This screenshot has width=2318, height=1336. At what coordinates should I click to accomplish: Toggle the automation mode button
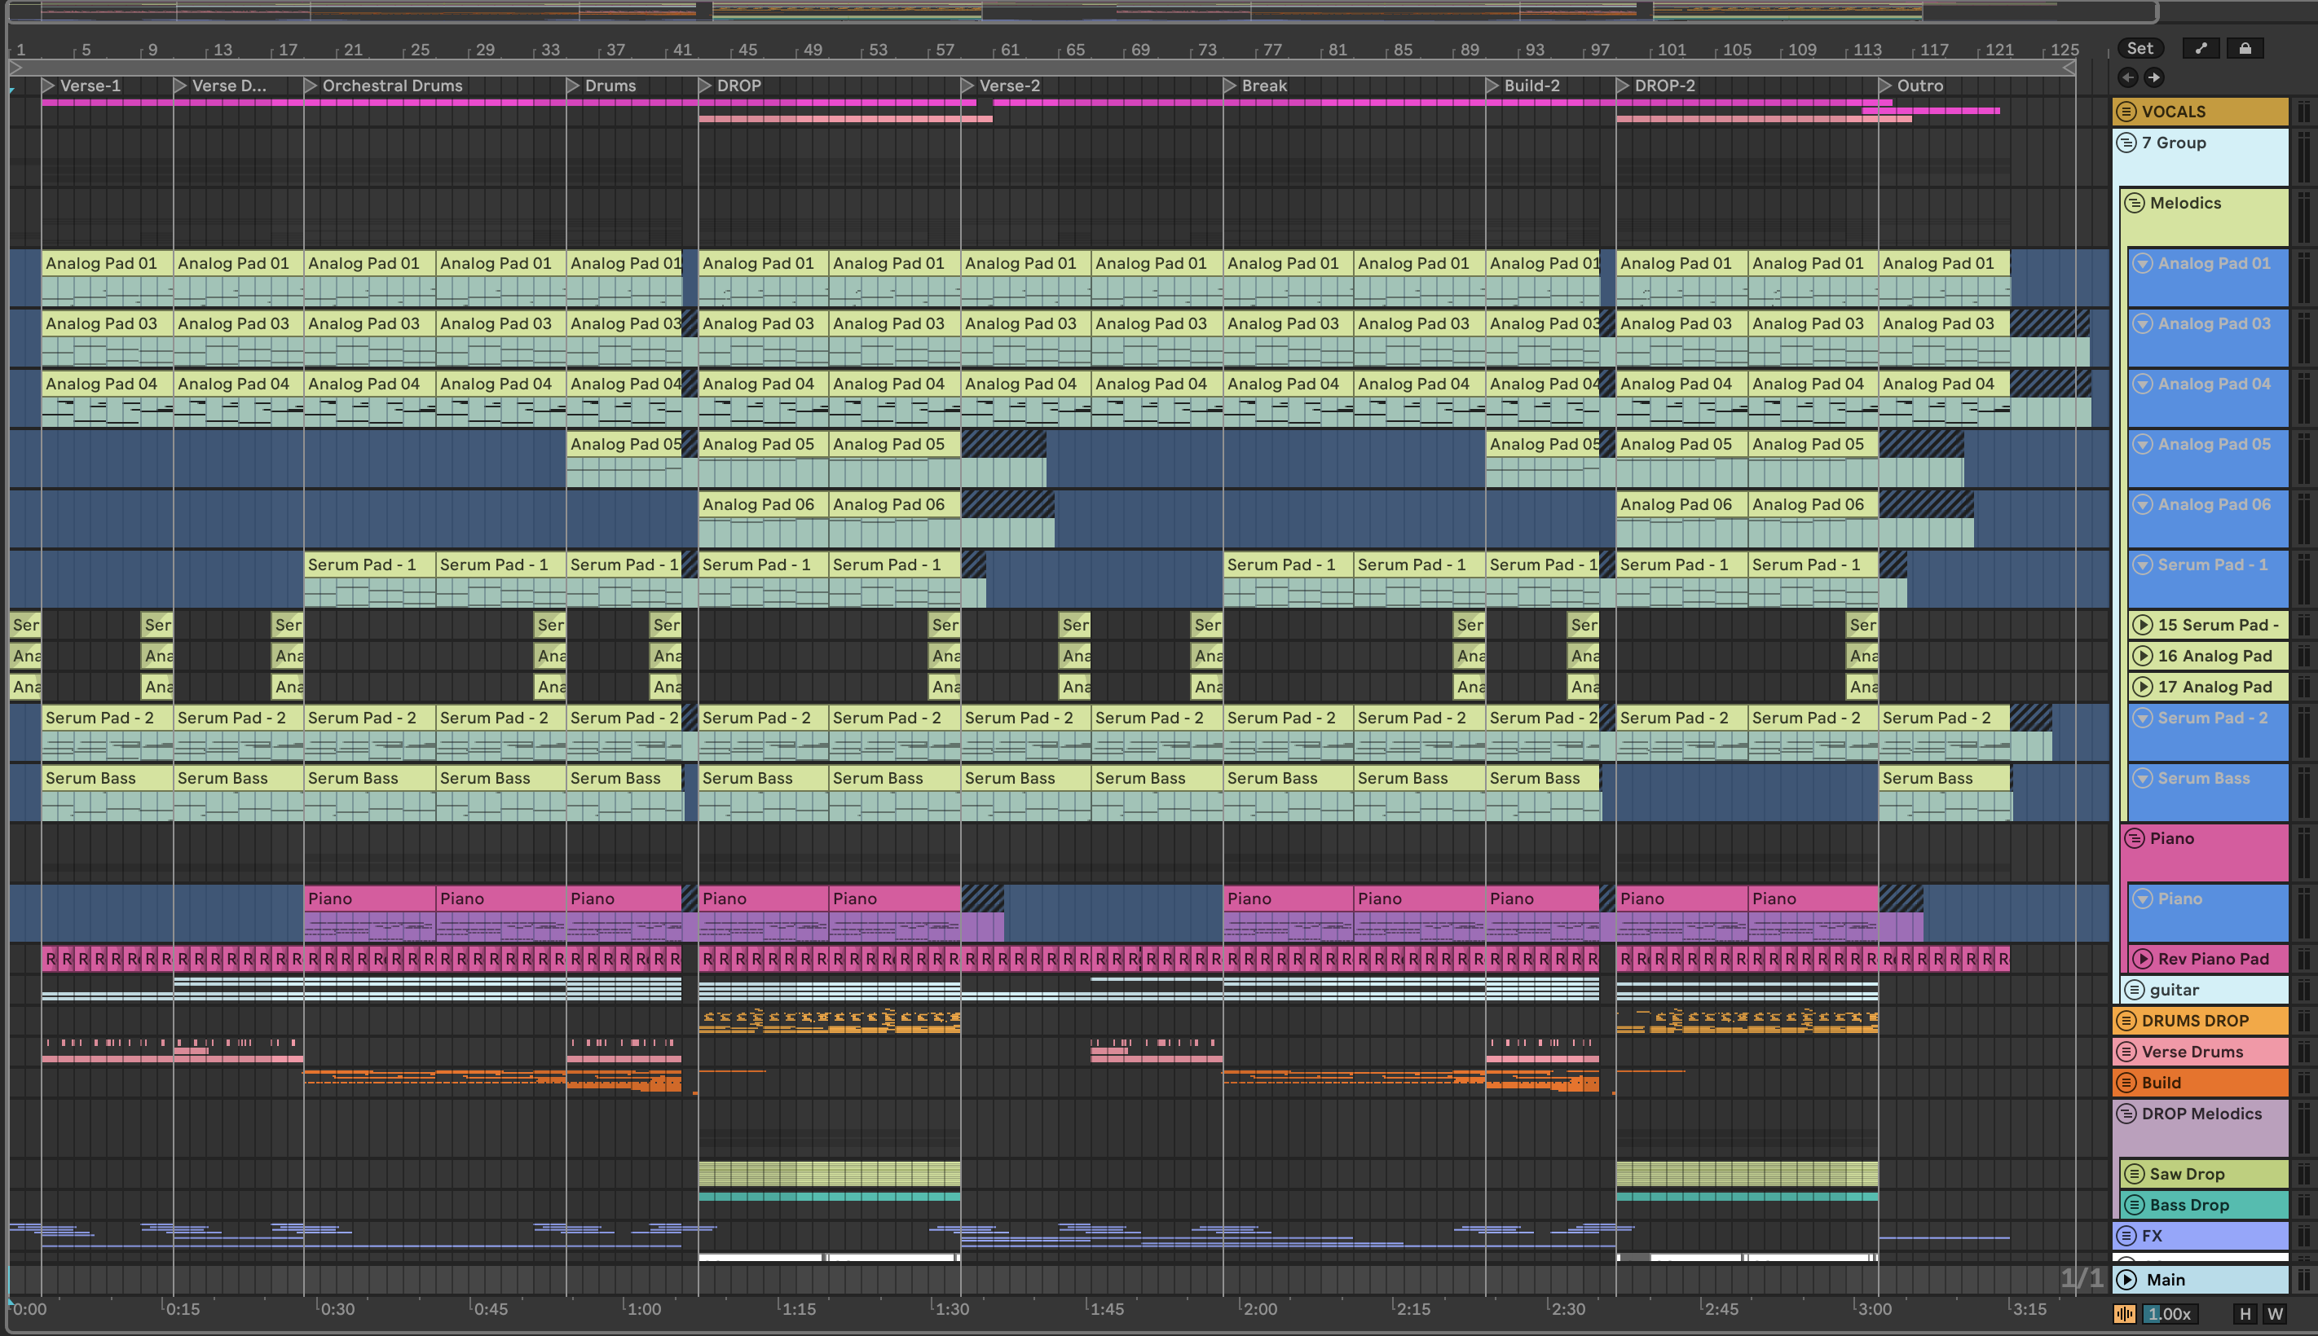point(2201,49)
